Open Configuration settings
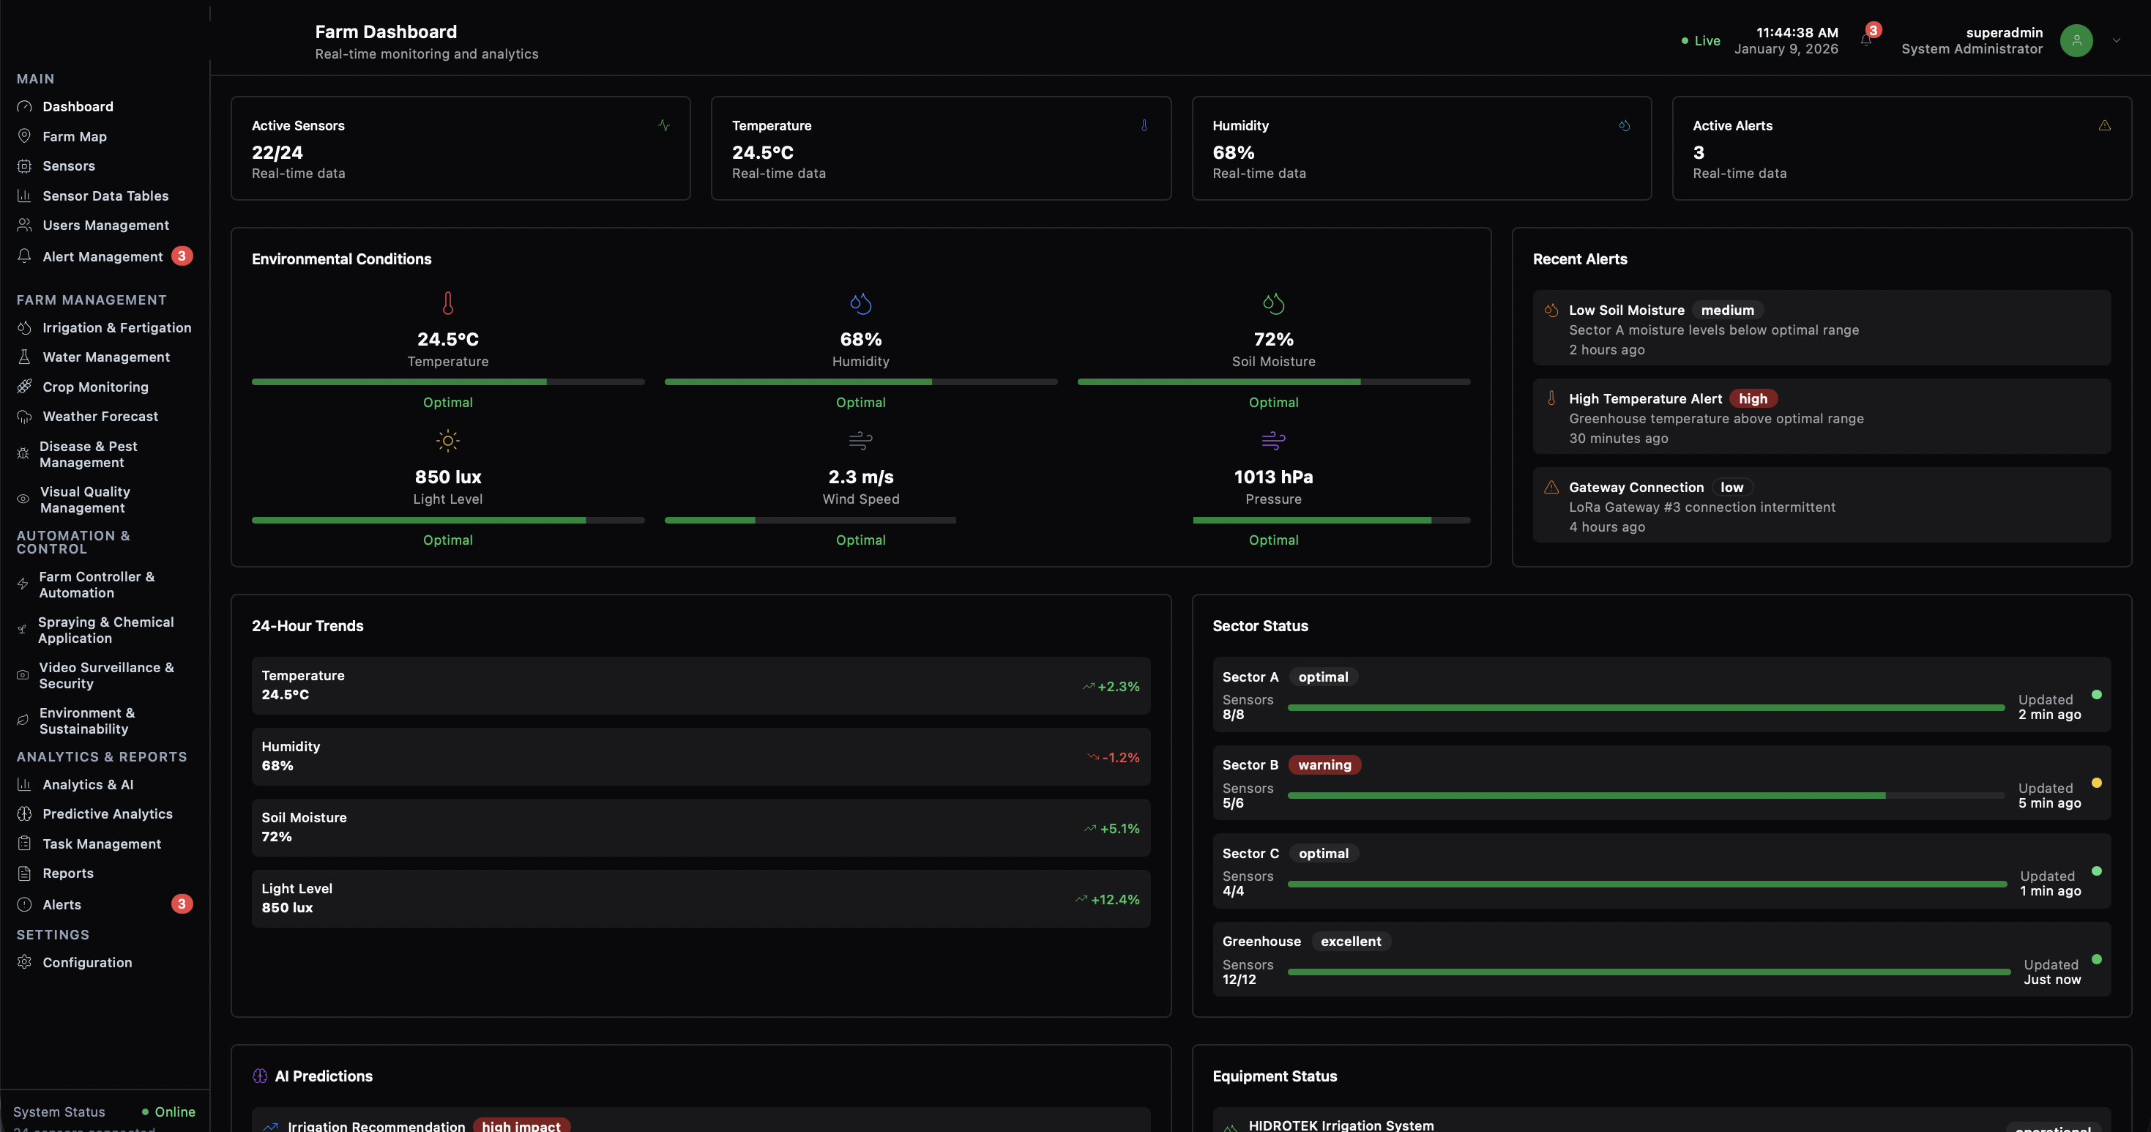Screen dimensions: 2151x1132 point(88,961)
